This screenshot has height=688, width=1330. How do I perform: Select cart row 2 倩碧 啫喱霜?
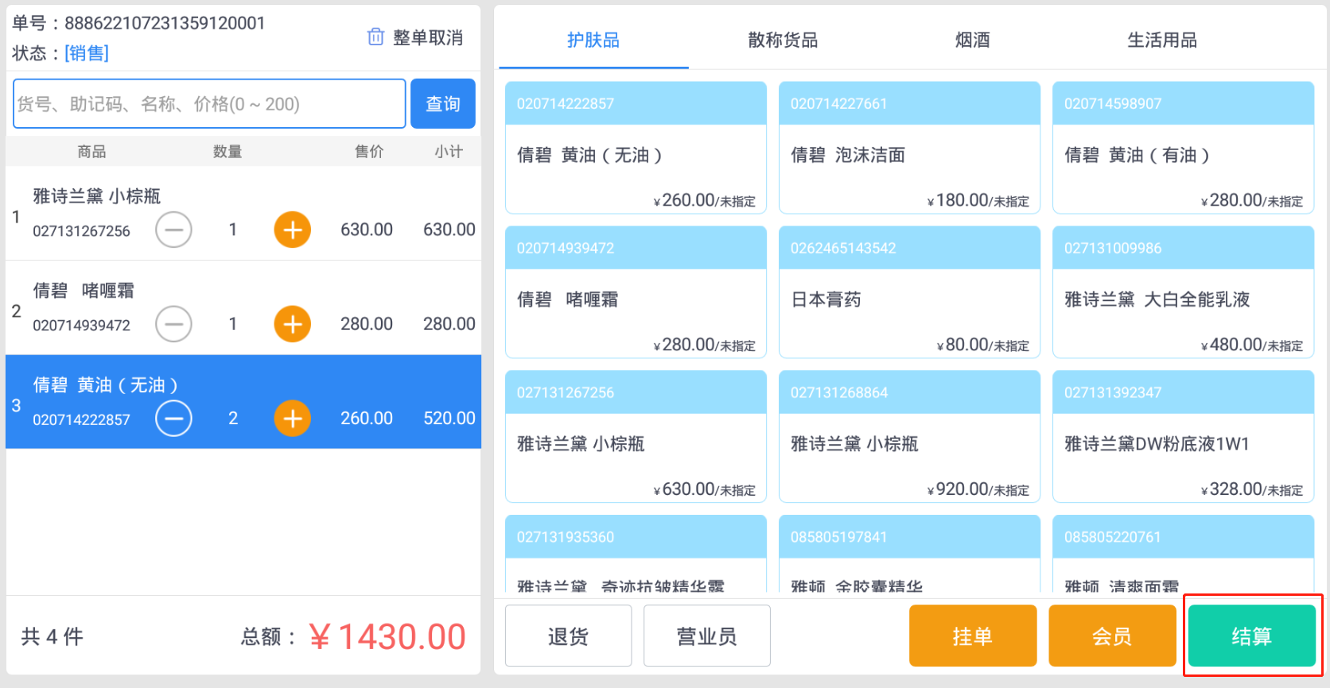[x=243, y=307]
